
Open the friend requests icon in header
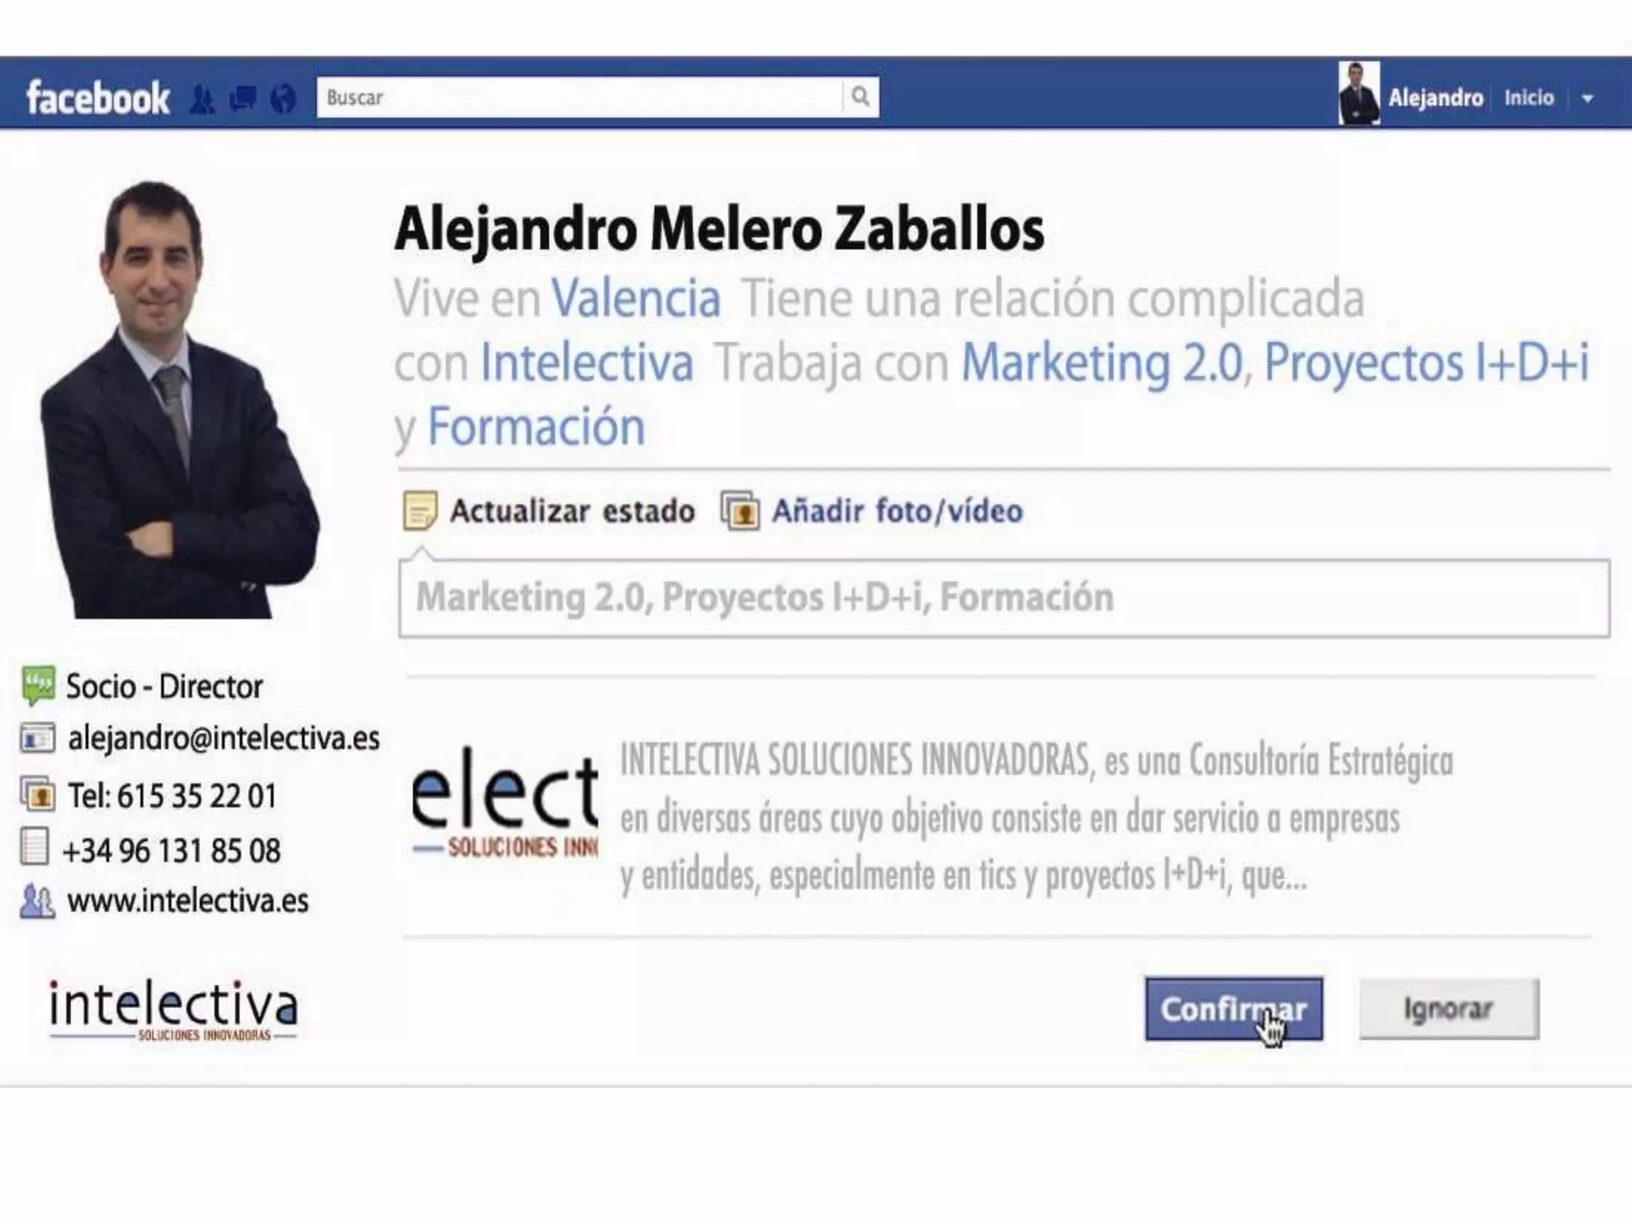coord(202,99)
